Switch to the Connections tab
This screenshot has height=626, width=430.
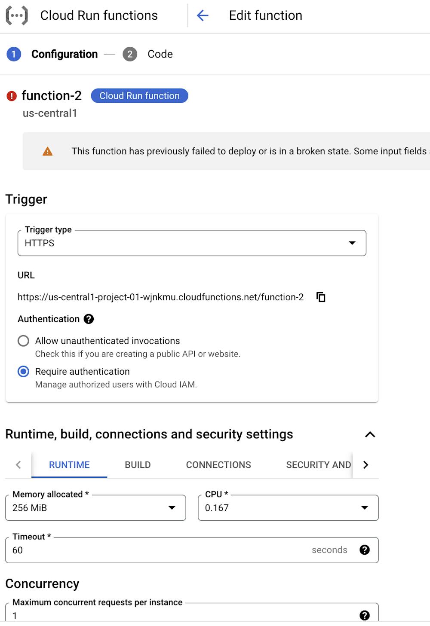(218, 465)
